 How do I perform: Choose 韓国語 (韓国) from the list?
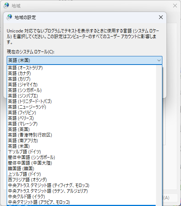pos(82,169)
